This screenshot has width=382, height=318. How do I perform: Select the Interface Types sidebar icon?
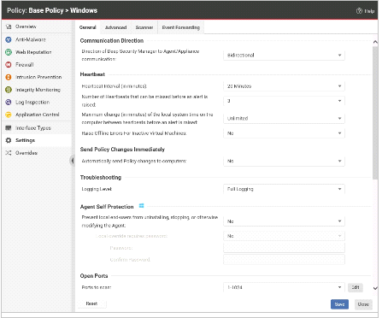[9, 128]
